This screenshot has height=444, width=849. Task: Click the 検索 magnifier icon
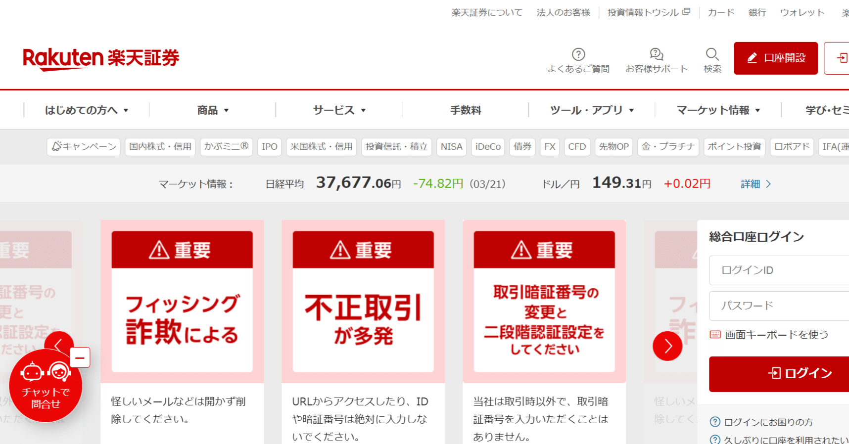click(712, 54)
